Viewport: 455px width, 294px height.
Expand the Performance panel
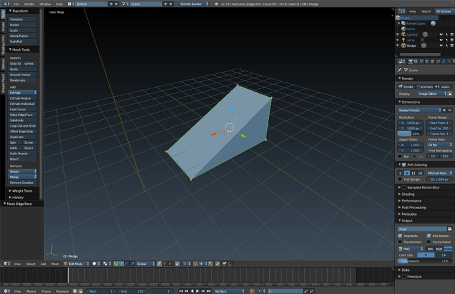[x=412, y=200]
